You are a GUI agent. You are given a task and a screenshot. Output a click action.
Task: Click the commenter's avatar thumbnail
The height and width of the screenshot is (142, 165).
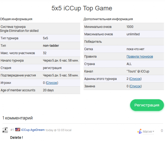[x=5, y=130]
